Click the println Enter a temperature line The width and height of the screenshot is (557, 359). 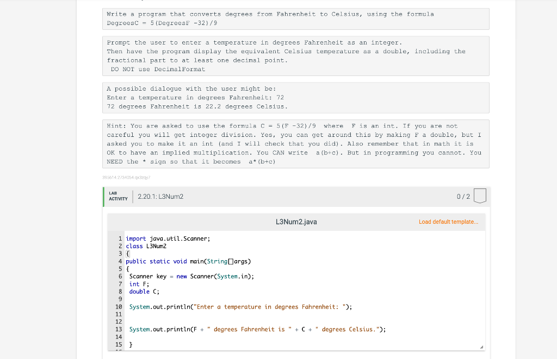click(240, 307)
